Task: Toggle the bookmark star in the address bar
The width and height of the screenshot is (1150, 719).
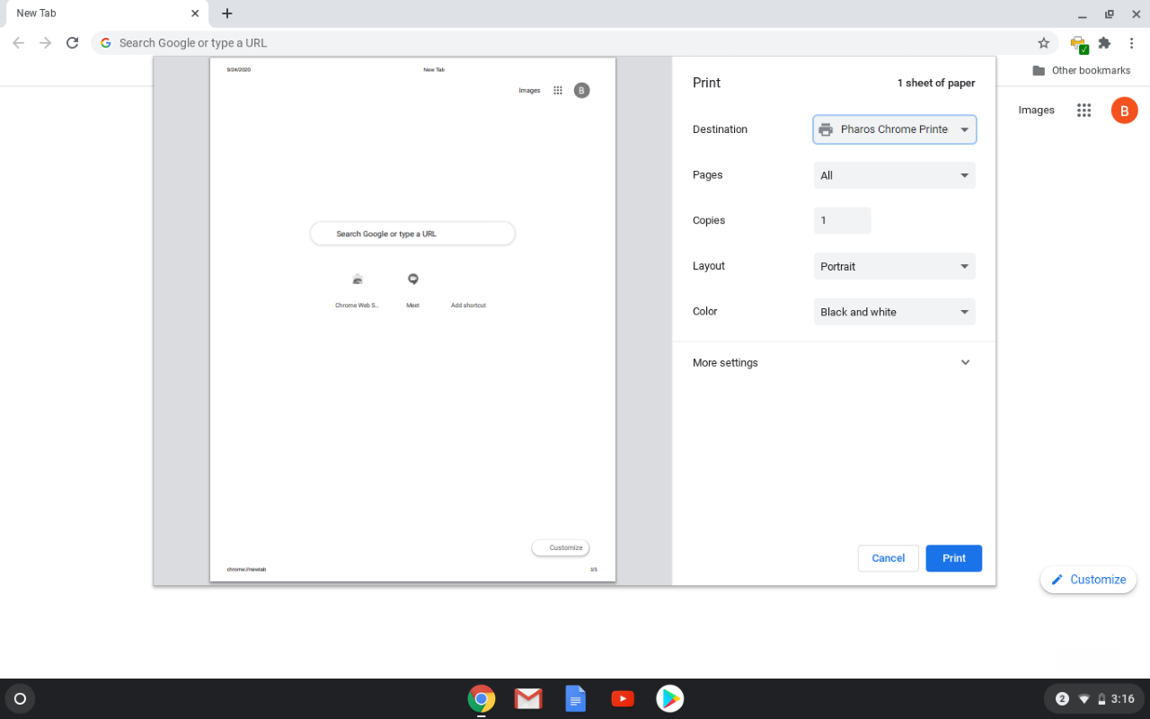Action: pyautogui.click(x=1043, y=42)
